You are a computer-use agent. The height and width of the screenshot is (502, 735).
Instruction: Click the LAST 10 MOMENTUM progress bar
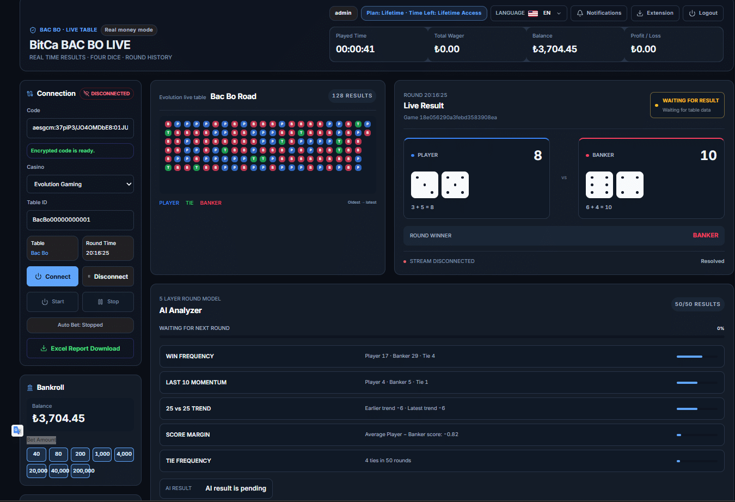pos(697,383)
